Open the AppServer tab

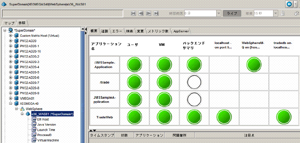click(181, 31)
